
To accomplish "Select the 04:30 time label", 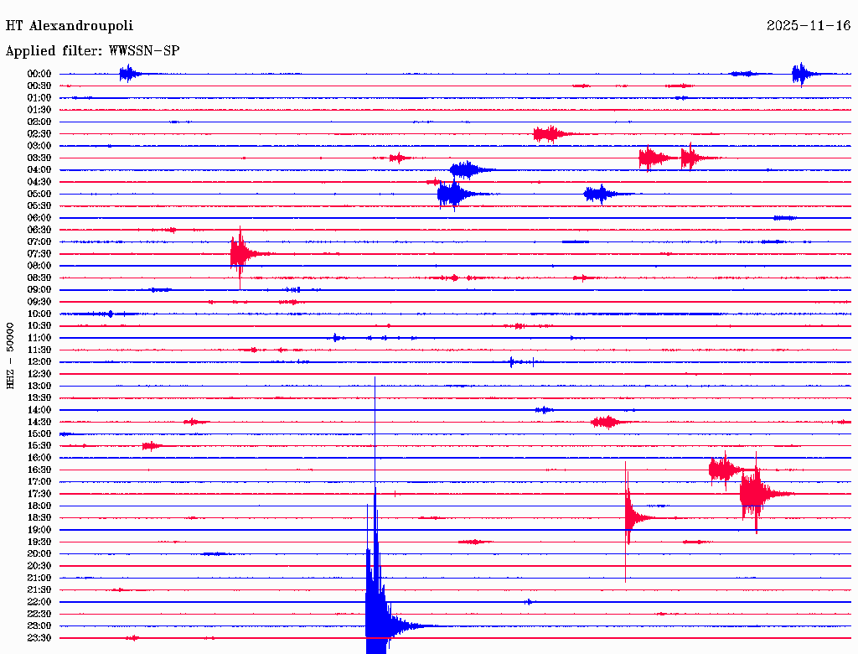I will [39, 182].
